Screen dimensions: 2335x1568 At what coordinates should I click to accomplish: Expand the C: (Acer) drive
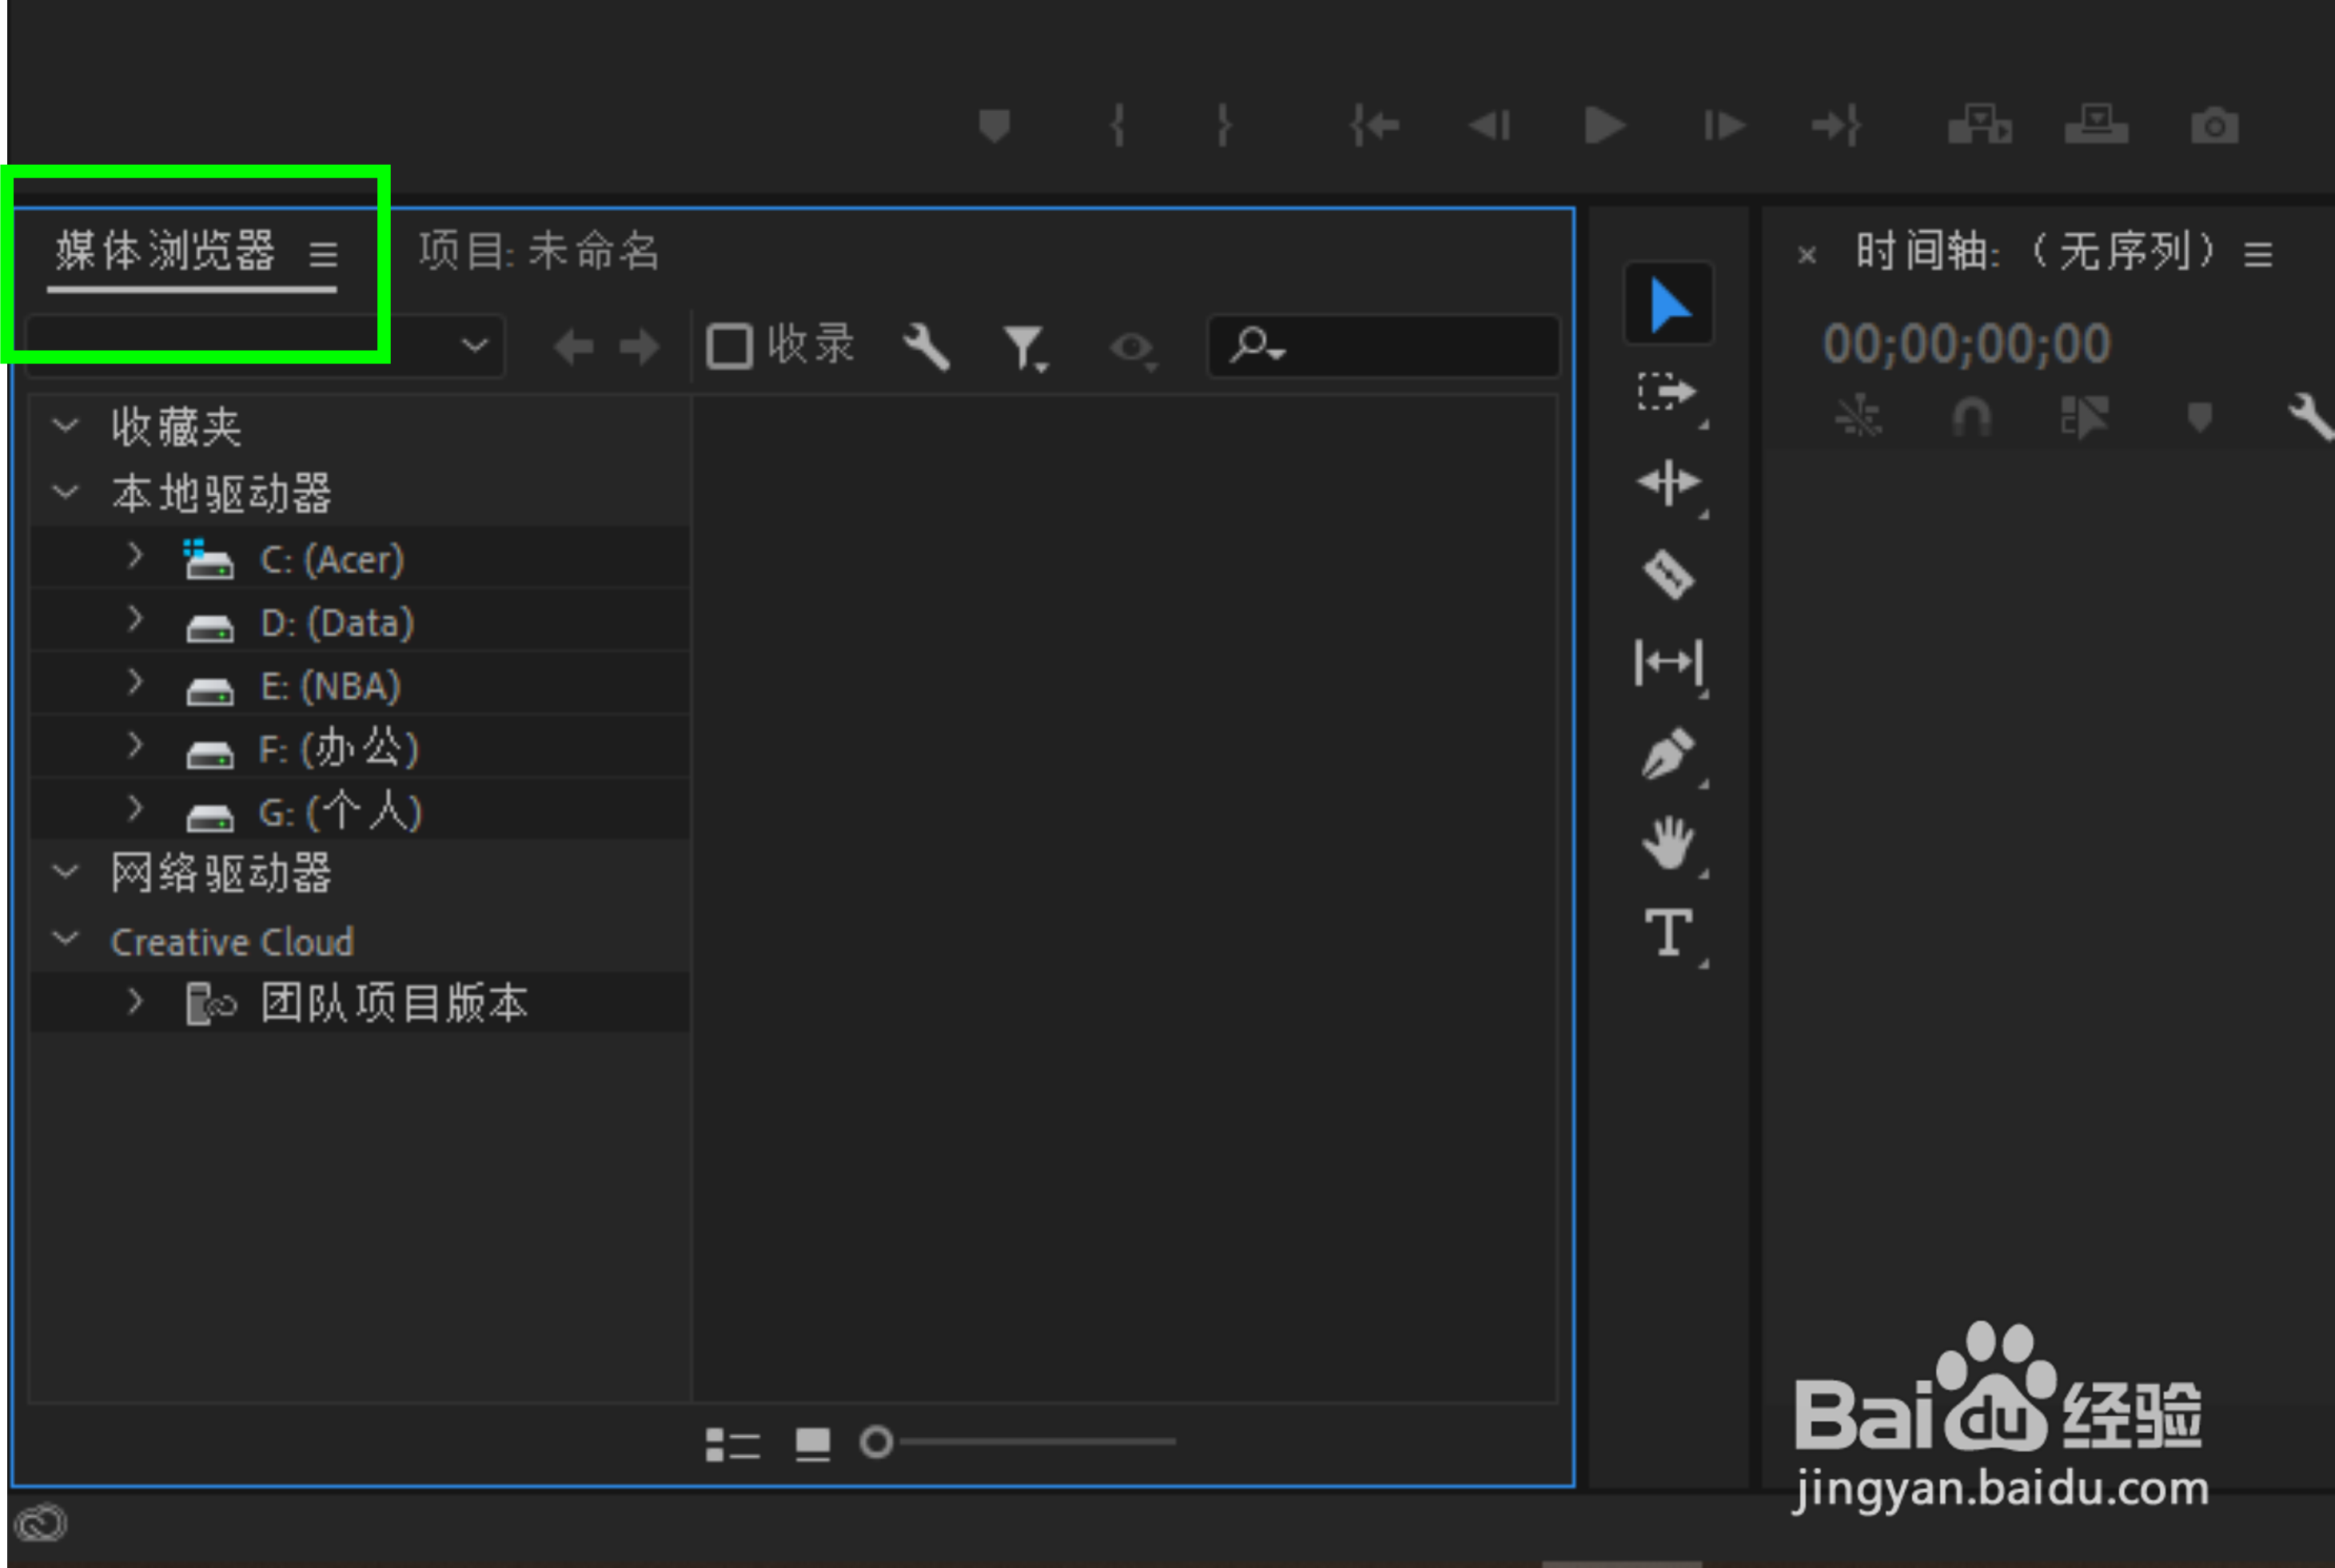(135, 556)
